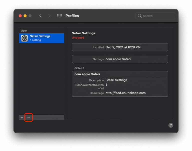Click the Installed label

[x=98, y=47]
